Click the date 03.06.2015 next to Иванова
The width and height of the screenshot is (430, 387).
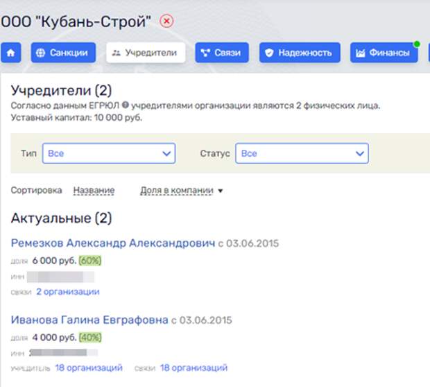click(206, 320)
